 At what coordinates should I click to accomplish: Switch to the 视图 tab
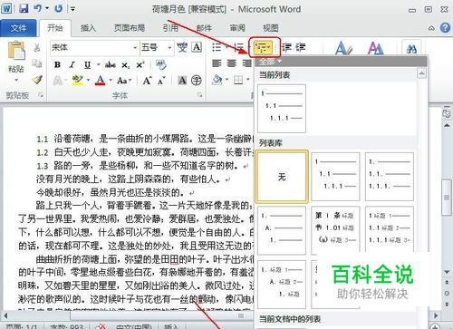click(x=271, y=28)
